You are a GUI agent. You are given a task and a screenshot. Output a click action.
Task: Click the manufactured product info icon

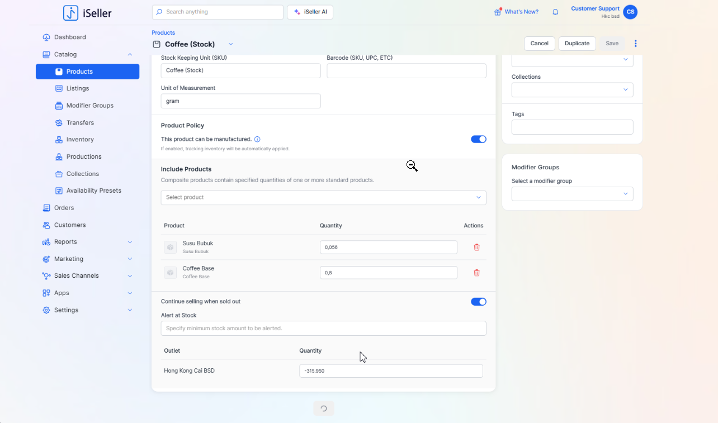click(257, 139)
